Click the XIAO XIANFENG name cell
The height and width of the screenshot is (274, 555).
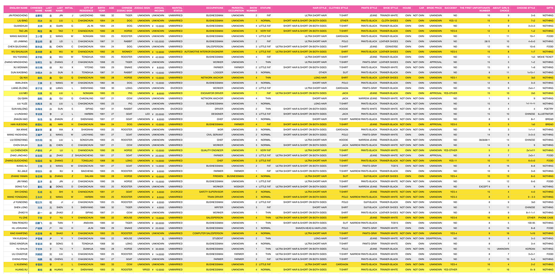pyautogui.click(x=19, y=233)
